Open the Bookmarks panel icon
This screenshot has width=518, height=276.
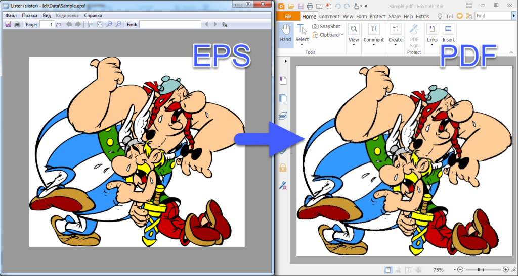[283, 81]
